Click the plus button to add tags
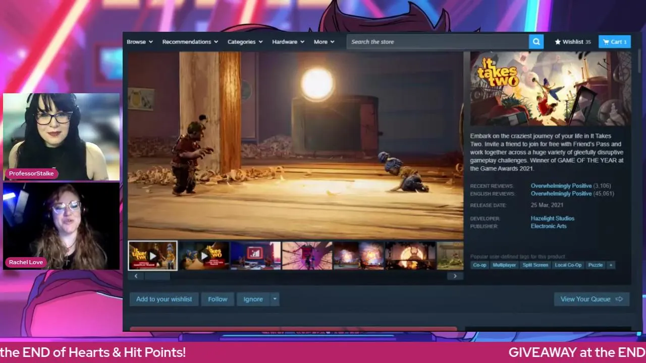 click(611, 265)
